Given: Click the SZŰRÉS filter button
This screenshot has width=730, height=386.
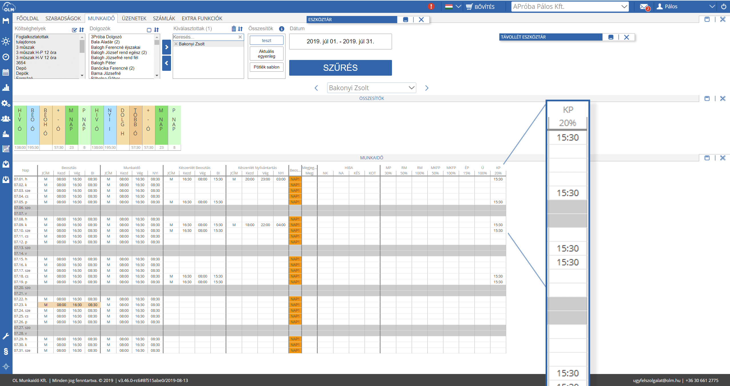Looking at the screenshot, I should [x=340, y=68].
